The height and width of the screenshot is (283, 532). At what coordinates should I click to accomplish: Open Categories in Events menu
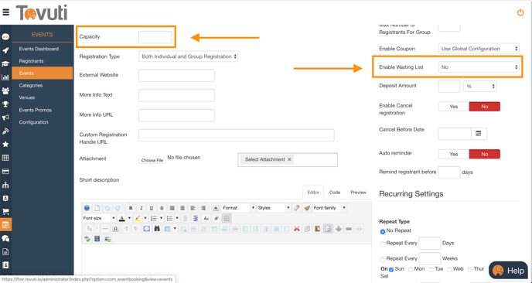(x=31, y=86)
